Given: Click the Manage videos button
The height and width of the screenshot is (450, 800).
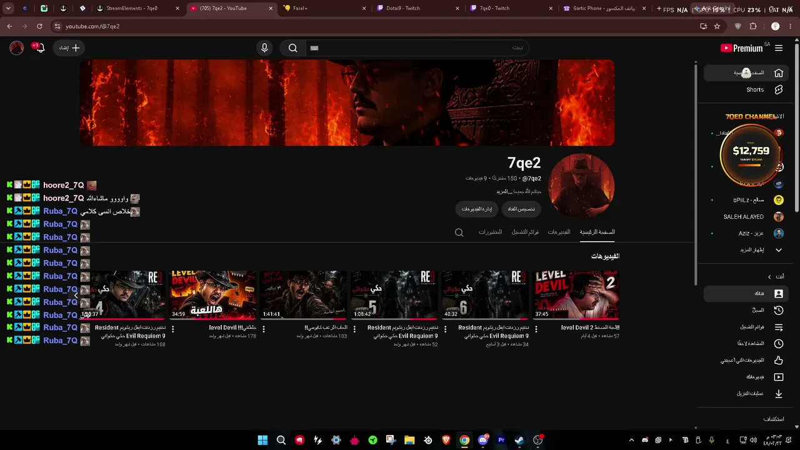Looking at the screenshot, I should pos(477,209).
